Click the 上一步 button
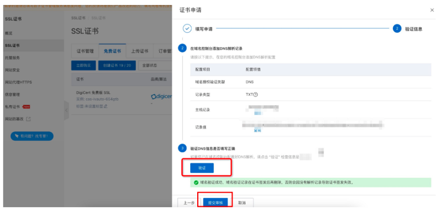This screenshot has height=209, width=447. point(189,203)
